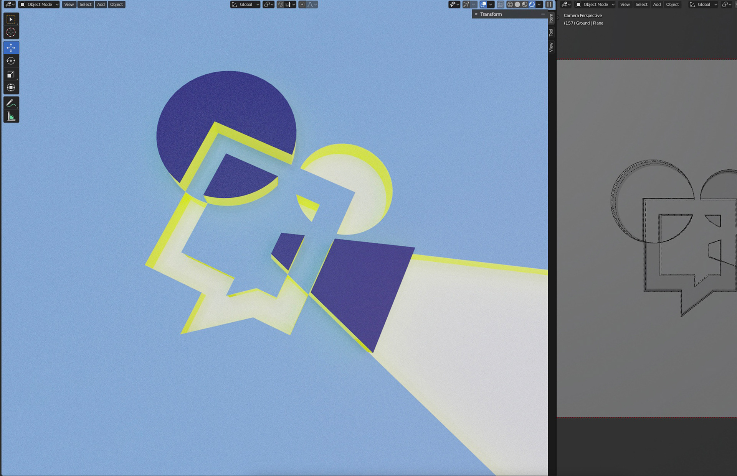Click the 'Camera Perspective' label
Viewport: 737px width, 476px height.
(x=583, y=16)
